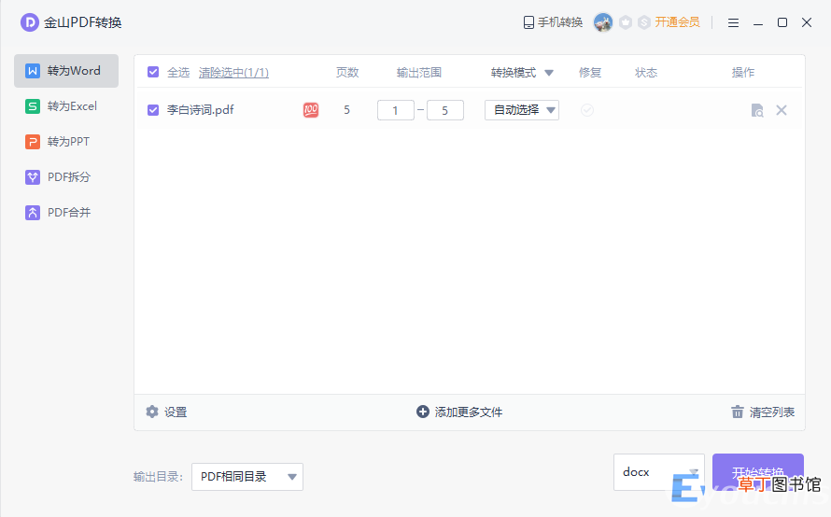Click 添加更多文件 add files button

coord(459,412)
